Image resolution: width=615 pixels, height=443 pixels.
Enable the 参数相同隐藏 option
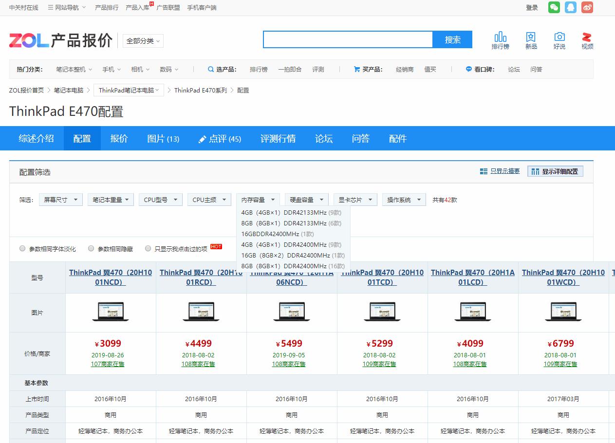91,248
